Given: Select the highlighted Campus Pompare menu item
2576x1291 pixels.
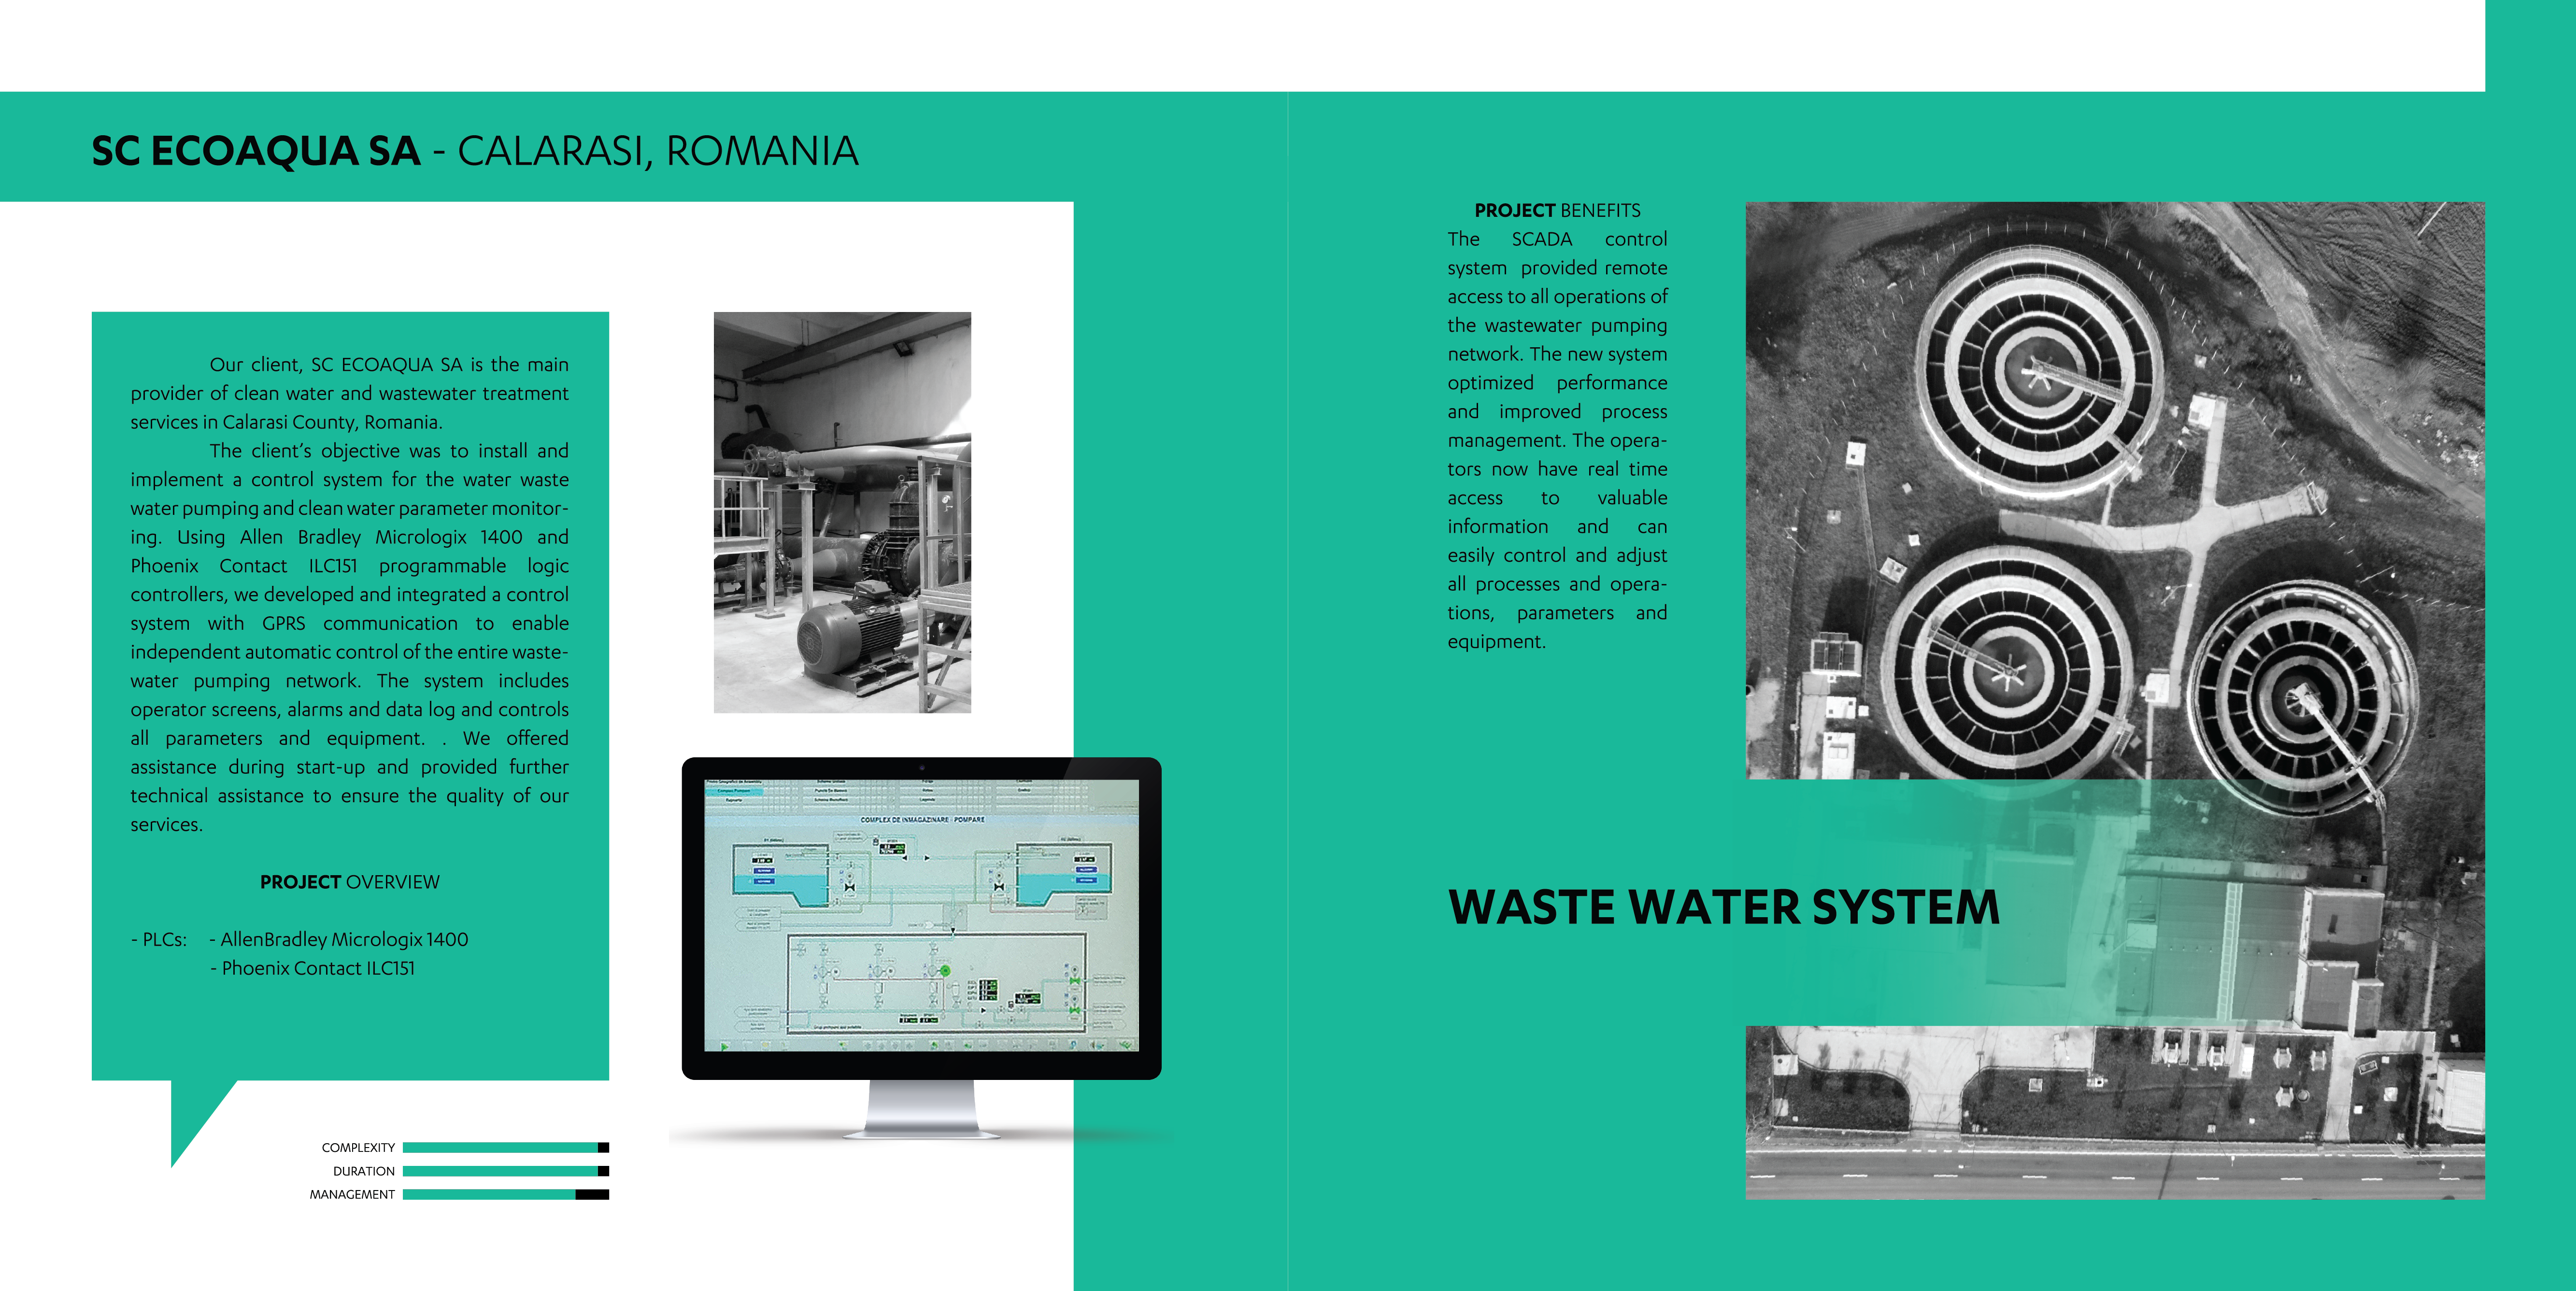Looking at the screenshot, I should click(734, 791).
